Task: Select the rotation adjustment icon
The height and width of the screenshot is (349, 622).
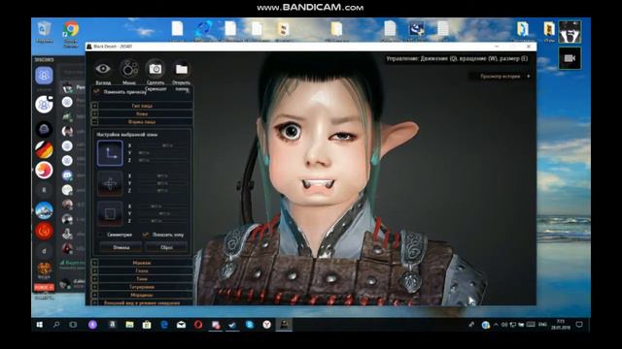Action: pos(110,183)
